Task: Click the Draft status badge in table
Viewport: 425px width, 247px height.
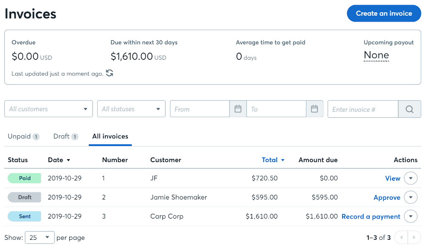Action: click(24, 197)
